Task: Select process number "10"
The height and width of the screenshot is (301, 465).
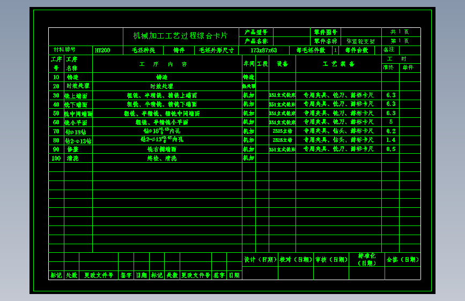Action: (x=56, y=77)
